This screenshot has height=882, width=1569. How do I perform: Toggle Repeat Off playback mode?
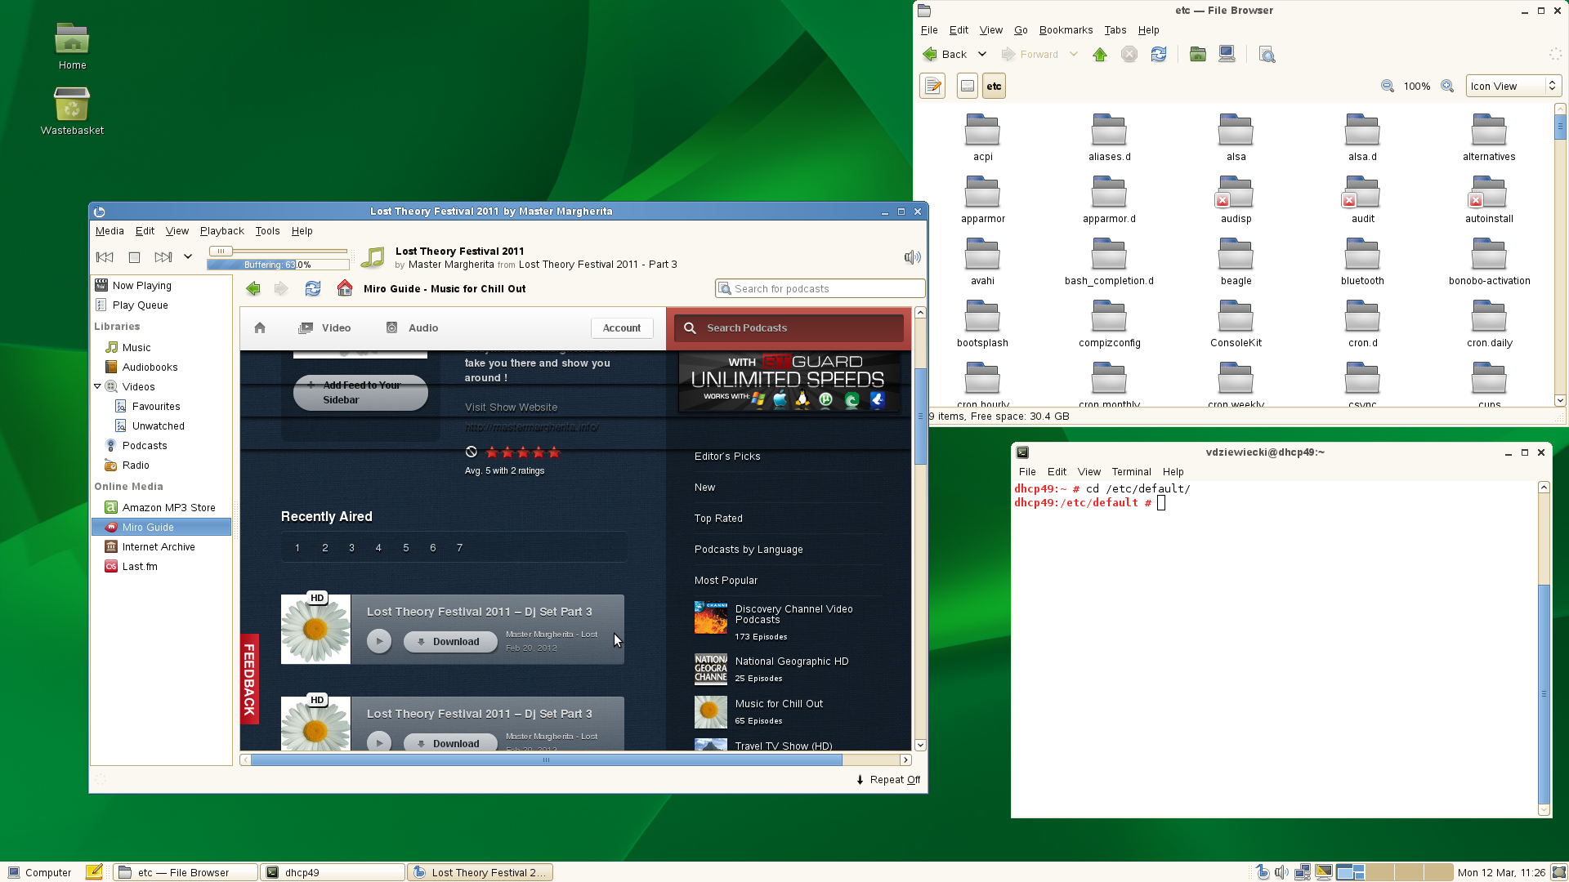pos(888,780)
